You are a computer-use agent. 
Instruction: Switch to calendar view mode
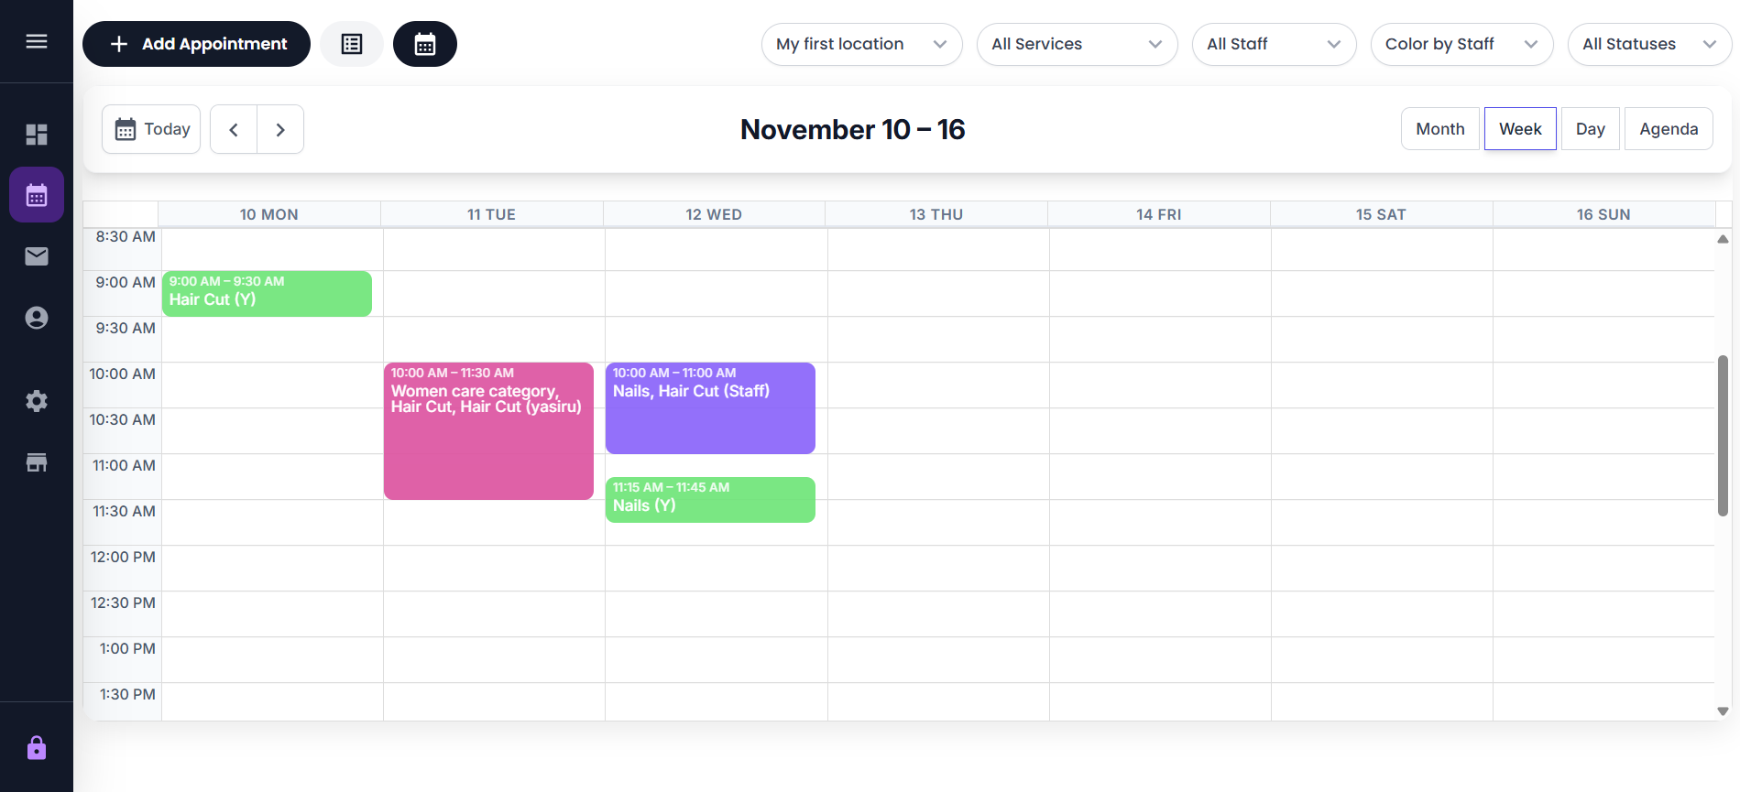(x=424, y=43)
